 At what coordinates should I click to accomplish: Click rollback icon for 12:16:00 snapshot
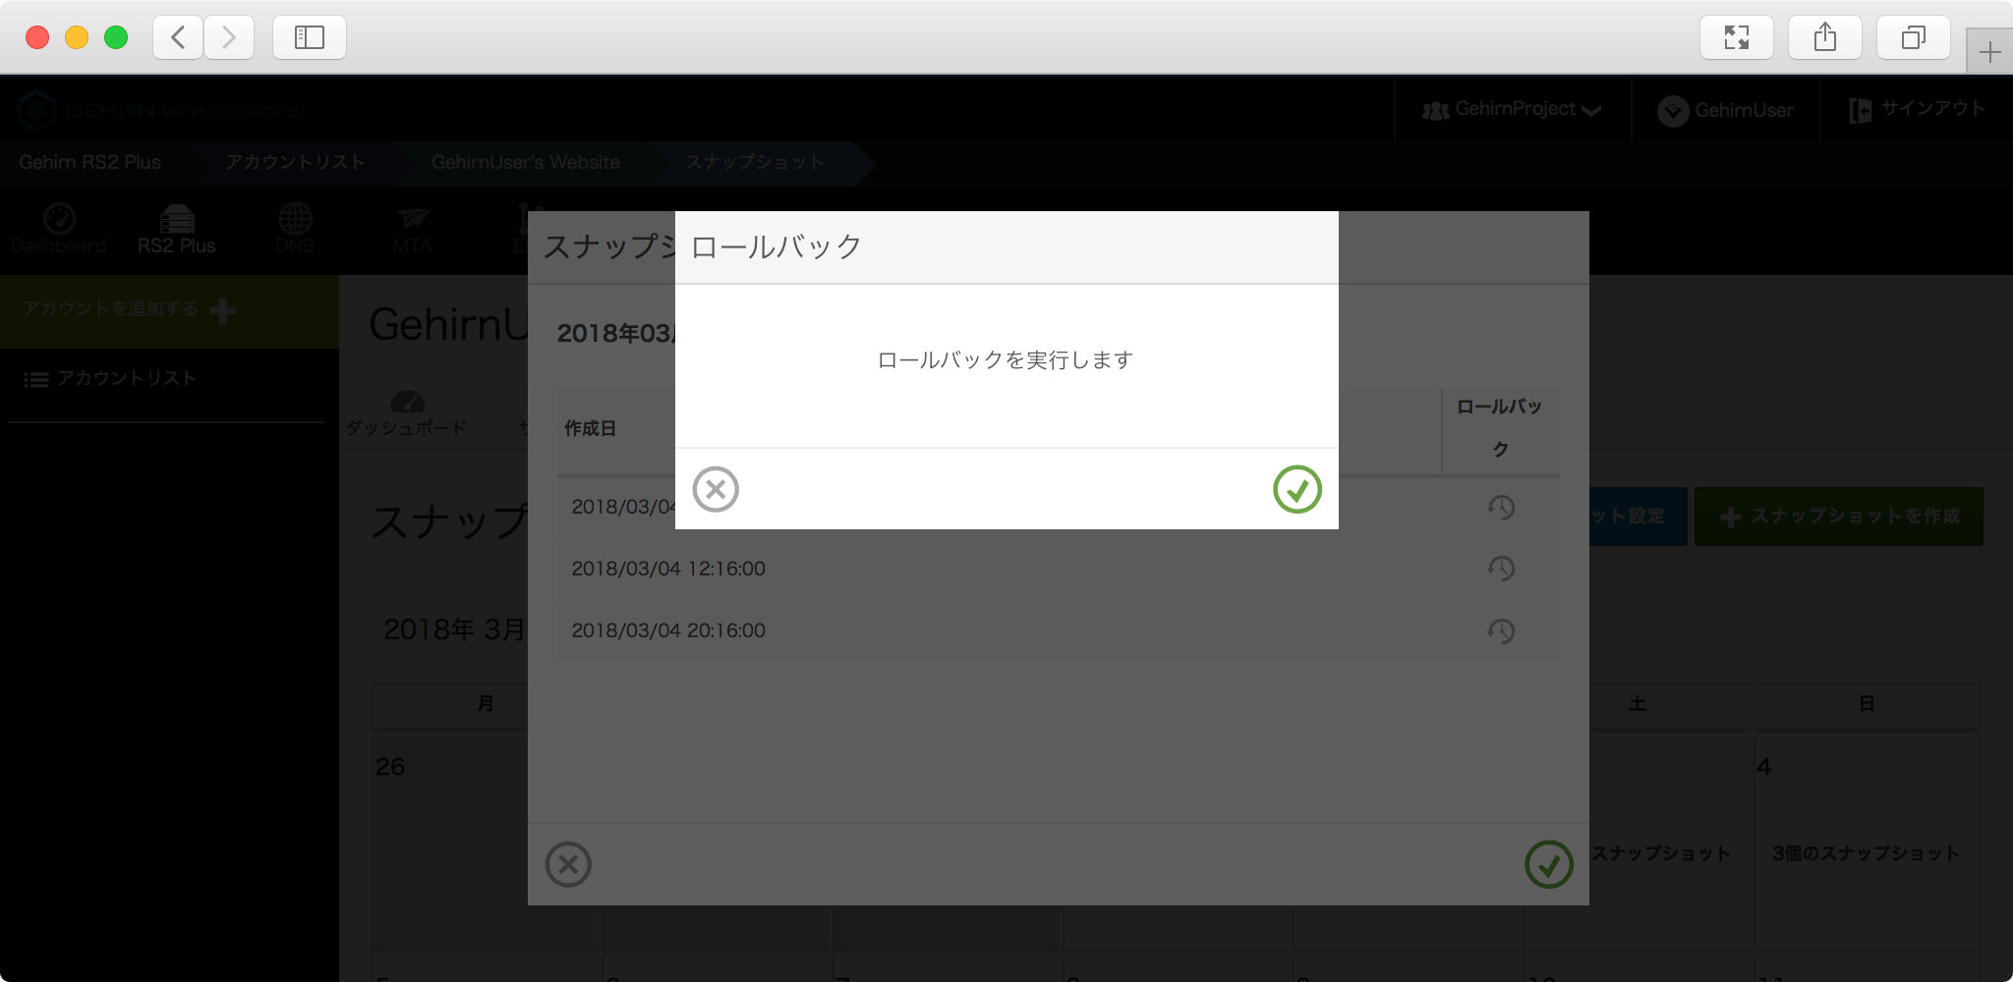click(1500, 569)
